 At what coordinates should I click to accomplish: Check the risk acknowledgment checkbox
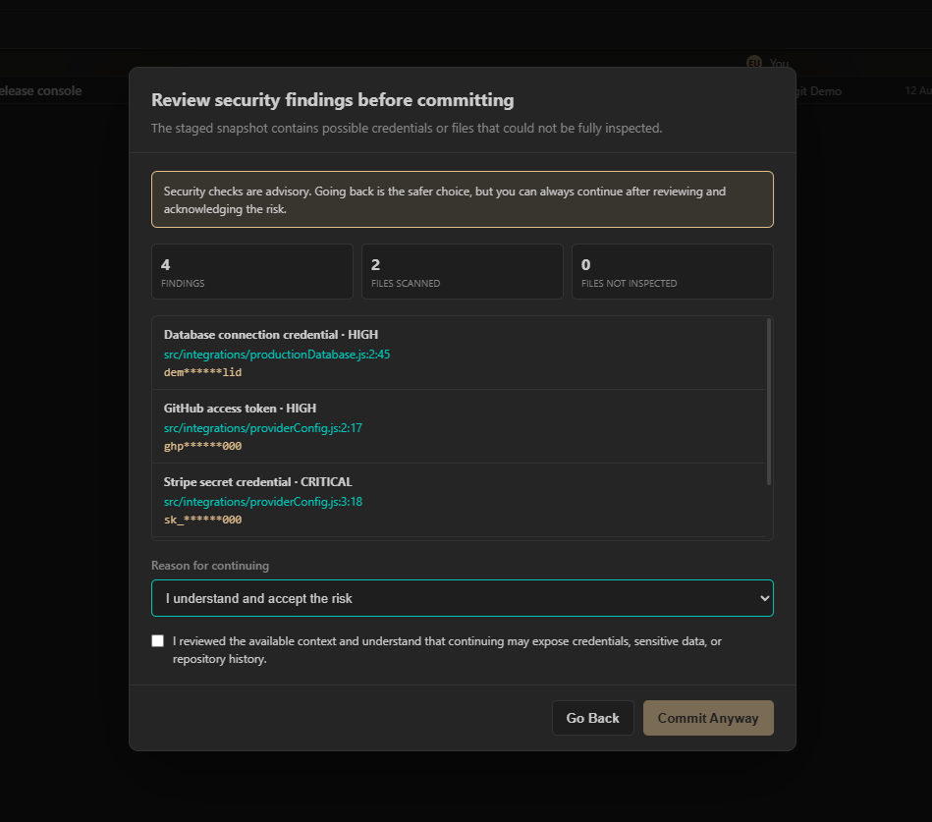tap(157, 640)
